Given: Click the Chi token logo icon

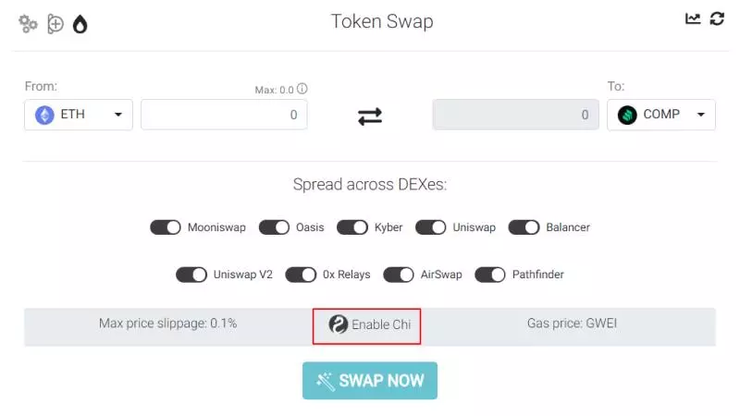Looking at the screenshot, I should click(x=339, y=324).
